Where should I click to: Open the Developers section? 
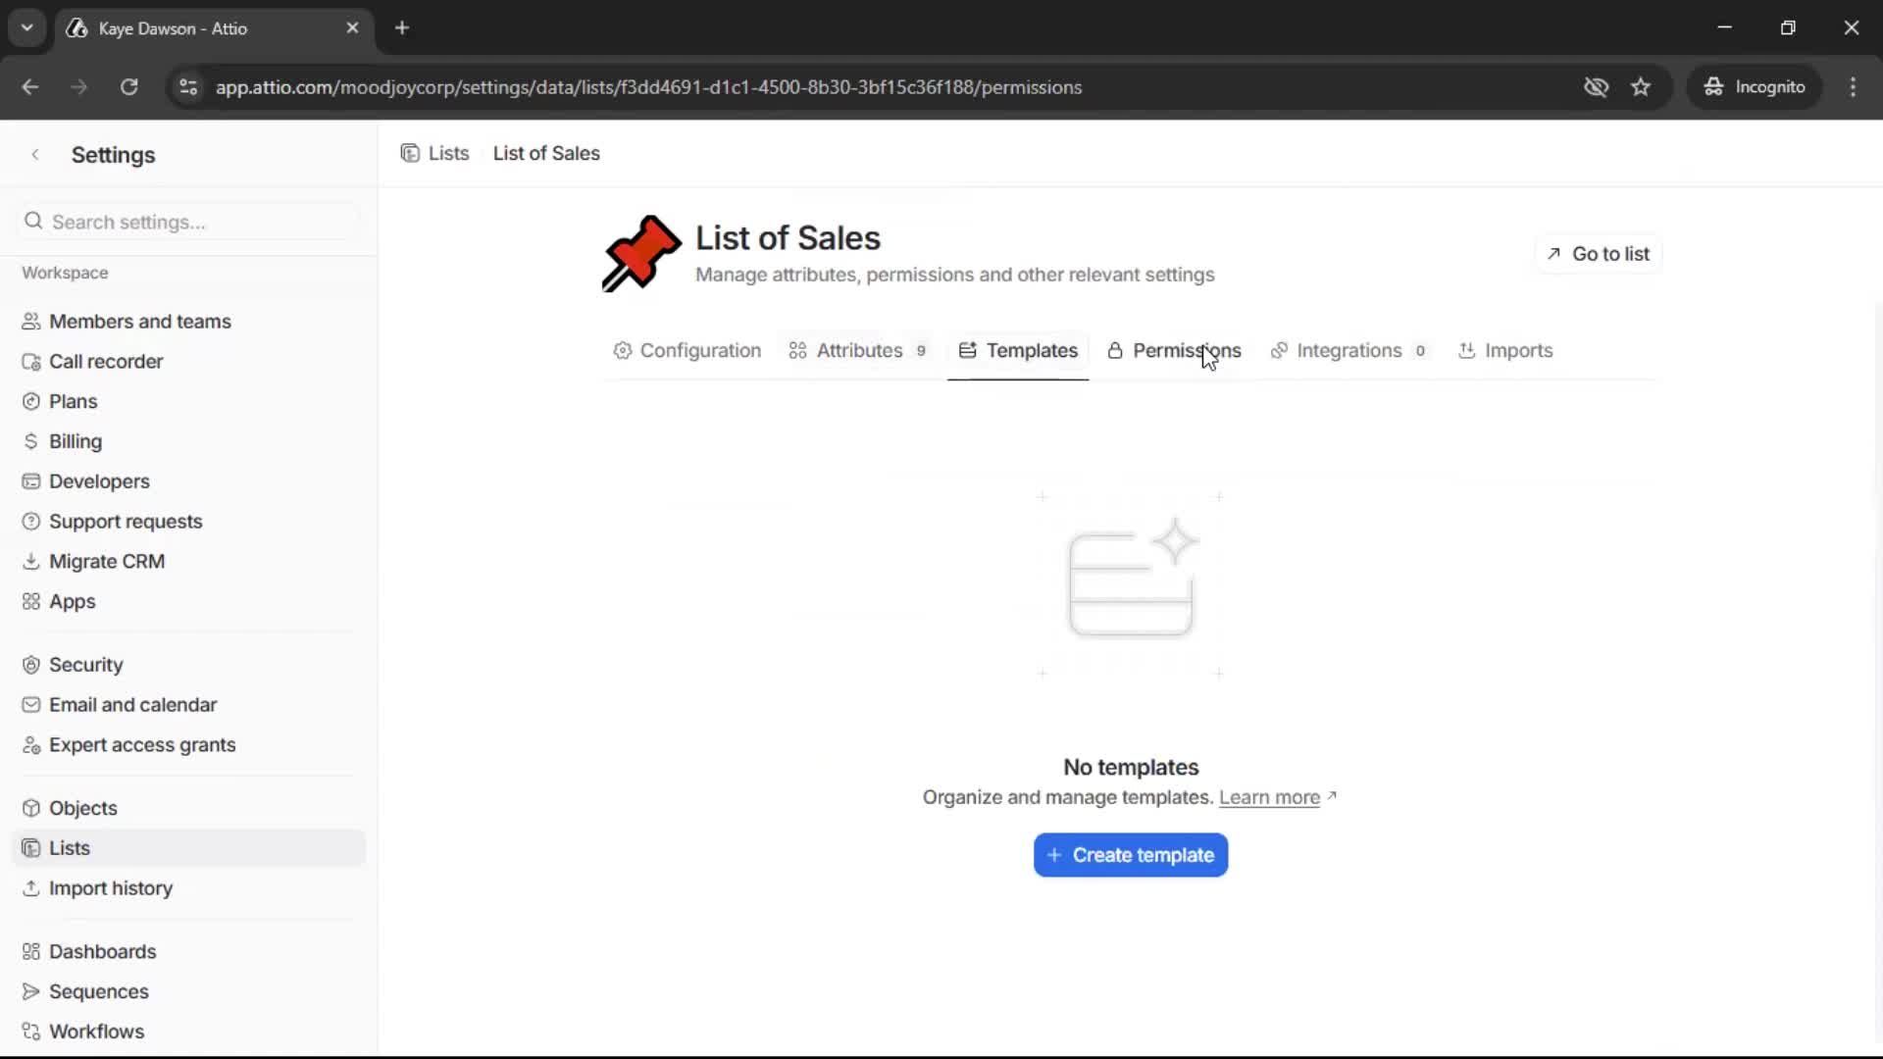(x=98, y=480)
